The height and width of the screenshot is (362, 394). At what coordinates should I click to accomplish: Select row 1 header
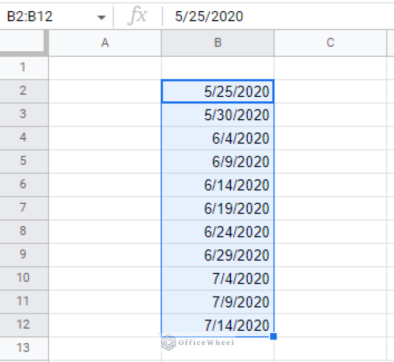pos(24,68)
